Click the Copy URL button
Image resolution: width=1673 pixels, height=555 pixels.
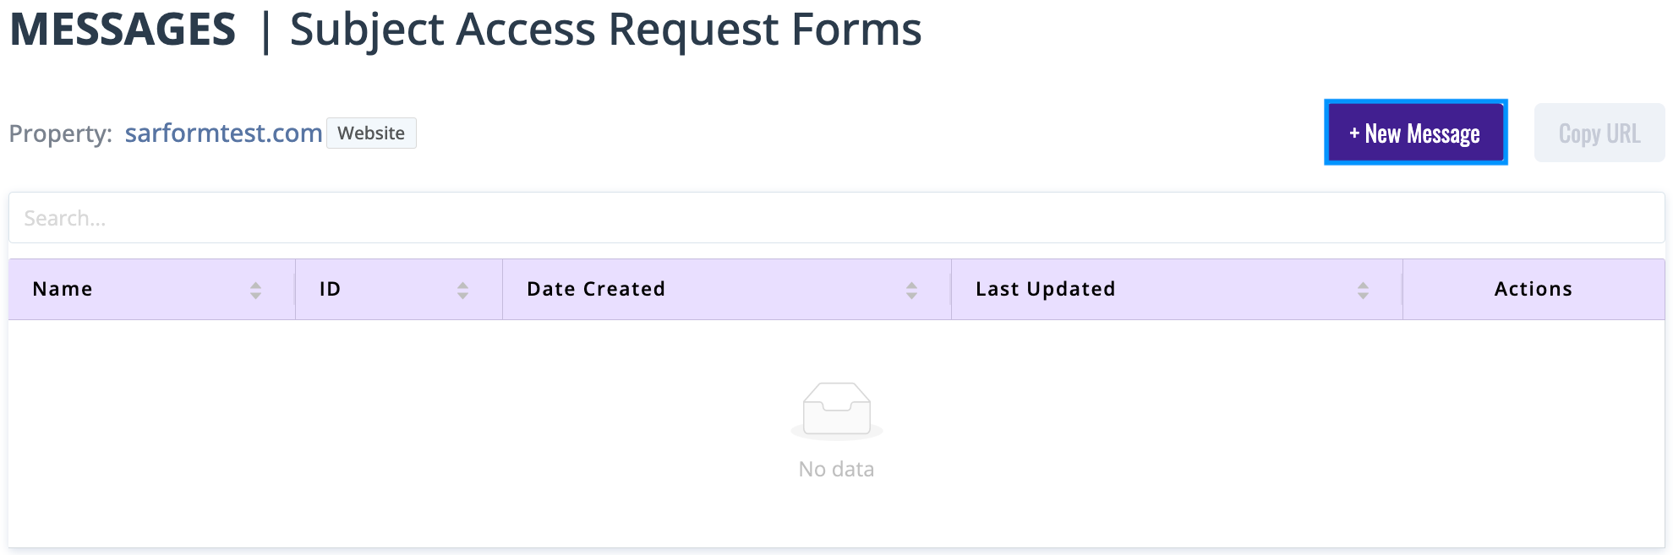[x=1598, y=133]
